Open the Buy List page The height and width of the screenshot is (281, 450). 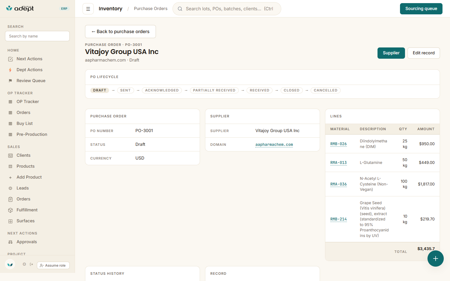tap(37, 123)
